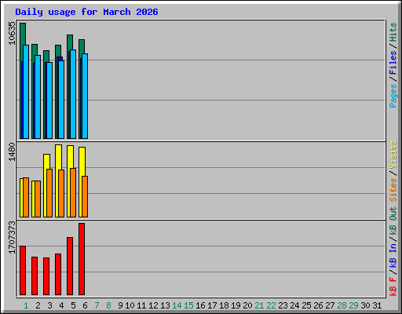
Task: Click day 31 on the date axis
Action: click(377, 305)
